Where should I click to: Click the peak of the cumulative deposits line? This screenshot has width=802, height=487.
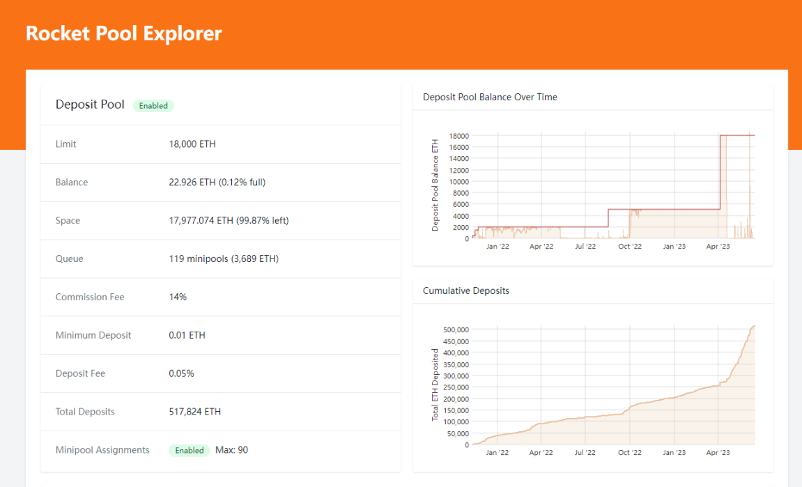[x=754, y=326]
